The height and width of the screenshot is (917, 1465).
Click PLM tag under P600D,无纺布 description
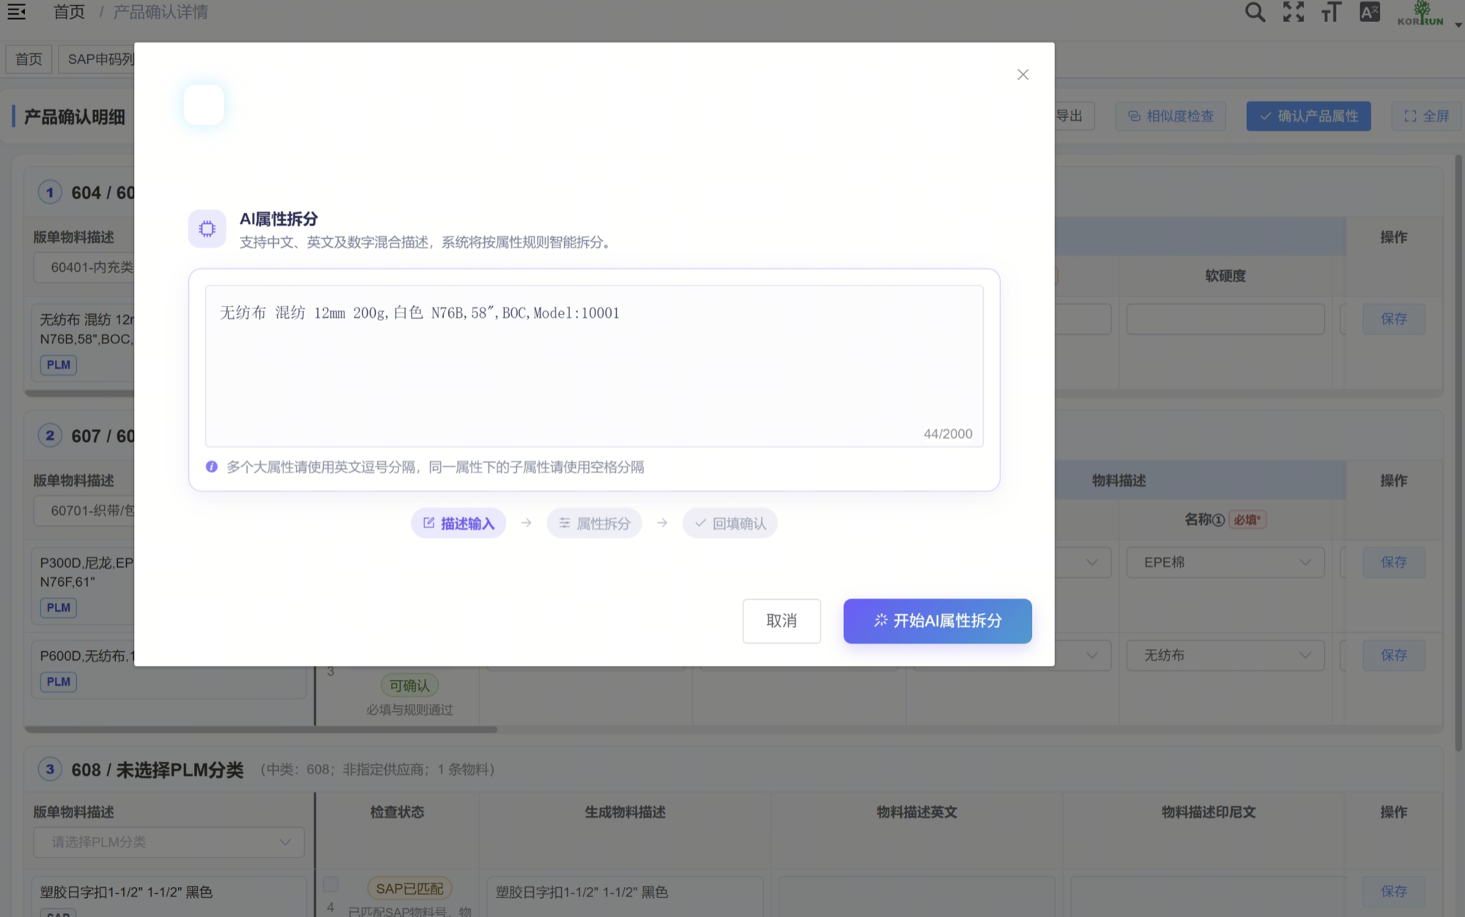(x=59, y=682)
